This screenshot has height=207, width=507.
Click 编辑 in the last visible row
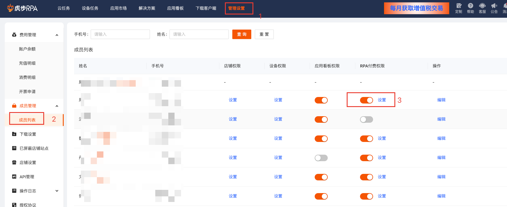tap(442, 196)
